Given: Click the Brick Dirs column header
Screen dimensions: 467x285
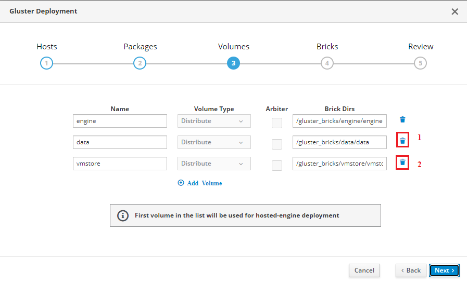Looking at the screenshot, I should pos(339,109).
